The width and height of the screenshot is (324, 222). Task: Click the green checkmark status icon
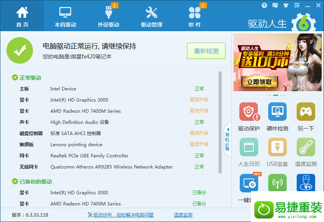pos(20,50)
